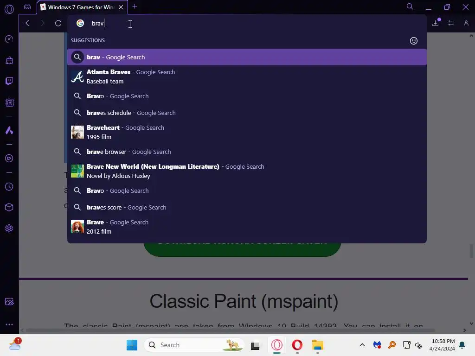The height and width of the screenshot is (356, 475).
Task: Open GX Corner gamepad icon
Action: point(27,7)
